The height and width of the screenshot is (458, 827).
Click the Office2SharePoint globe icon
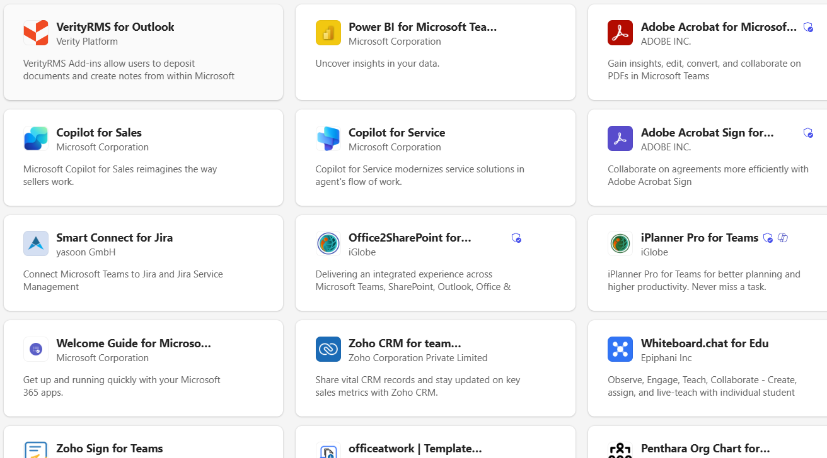(x=328, y=243)
